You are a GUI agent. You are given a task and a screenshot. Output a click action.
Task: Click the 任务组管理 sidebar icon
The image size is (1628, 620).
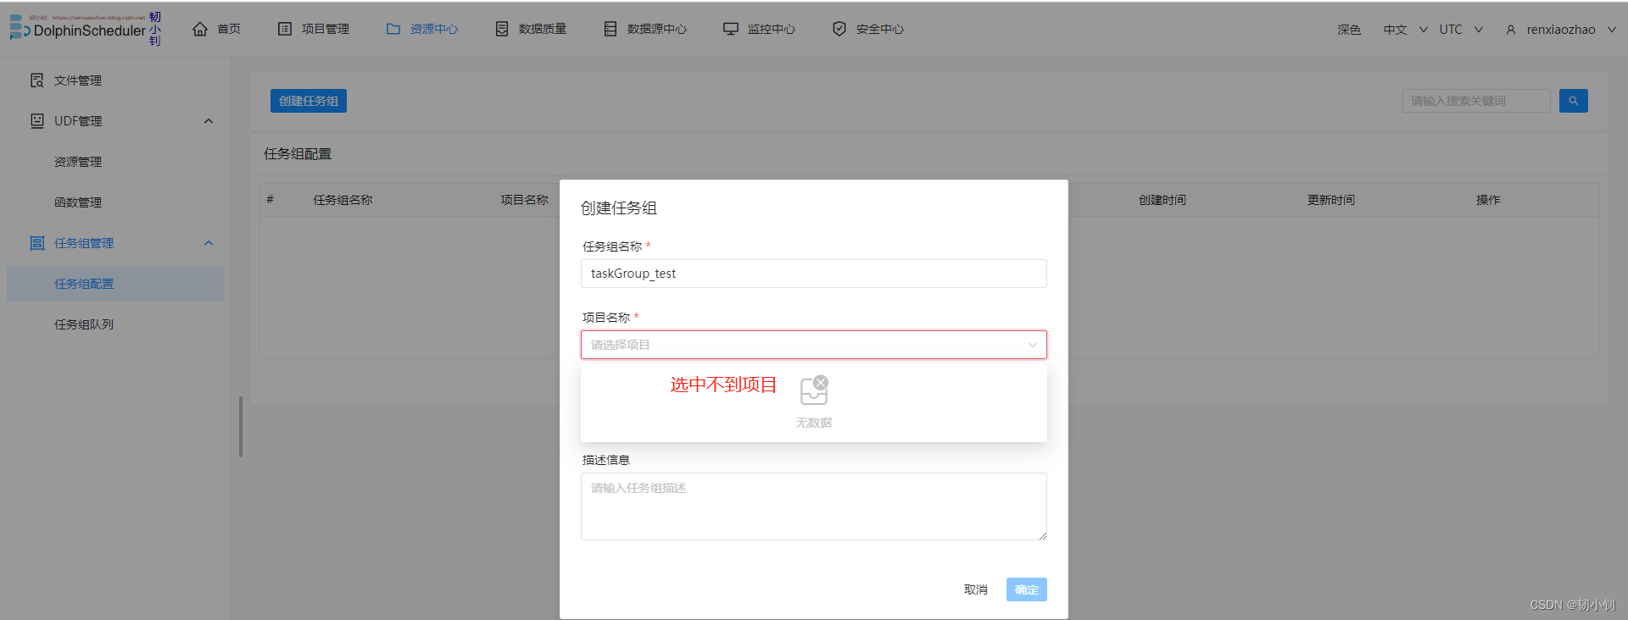pyautogui.click(x=37, y=243)
